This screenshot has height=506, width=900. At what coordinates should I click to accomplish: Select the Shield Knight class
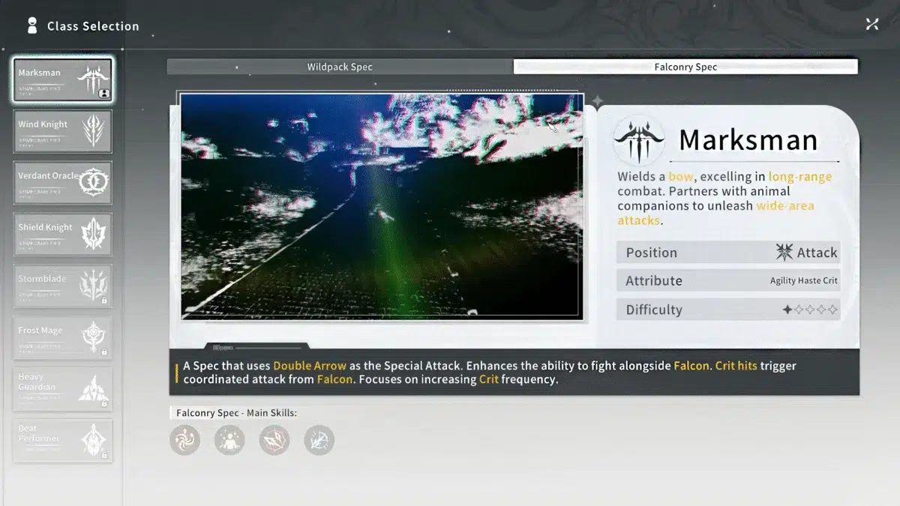[63, 235]
